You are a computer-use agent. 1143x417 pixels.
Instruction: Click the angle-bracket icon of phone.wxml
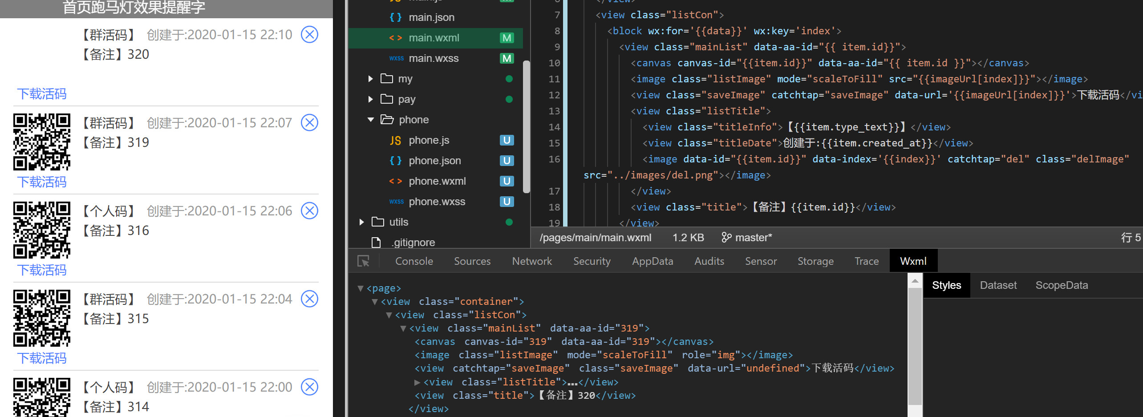pyautogui.click(x=396, y=181)
